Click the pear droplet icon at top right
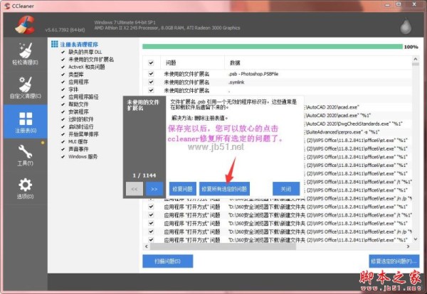427x294 pixels. (405, 25)
